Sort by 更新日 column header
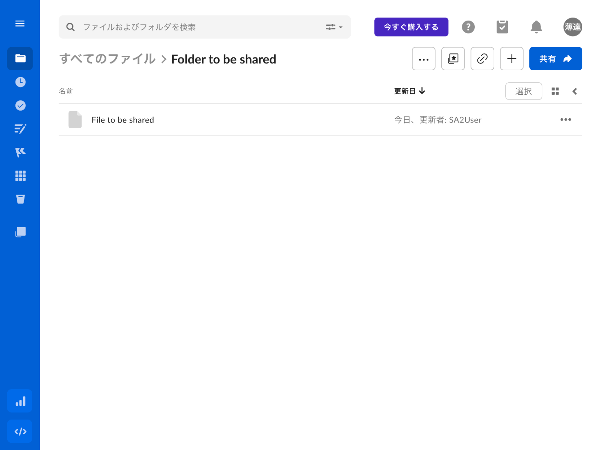This screenshot has height=450, width=601. pyautogui.click(x=410, y=91)
